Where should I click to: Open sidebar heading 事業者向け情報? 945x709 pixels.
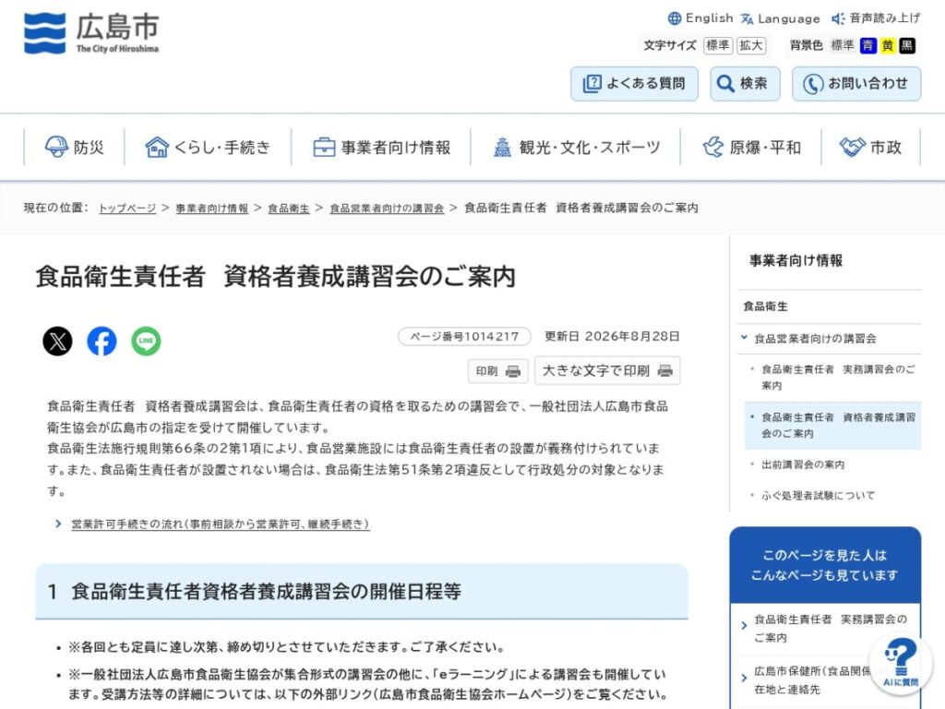point(795,260)
